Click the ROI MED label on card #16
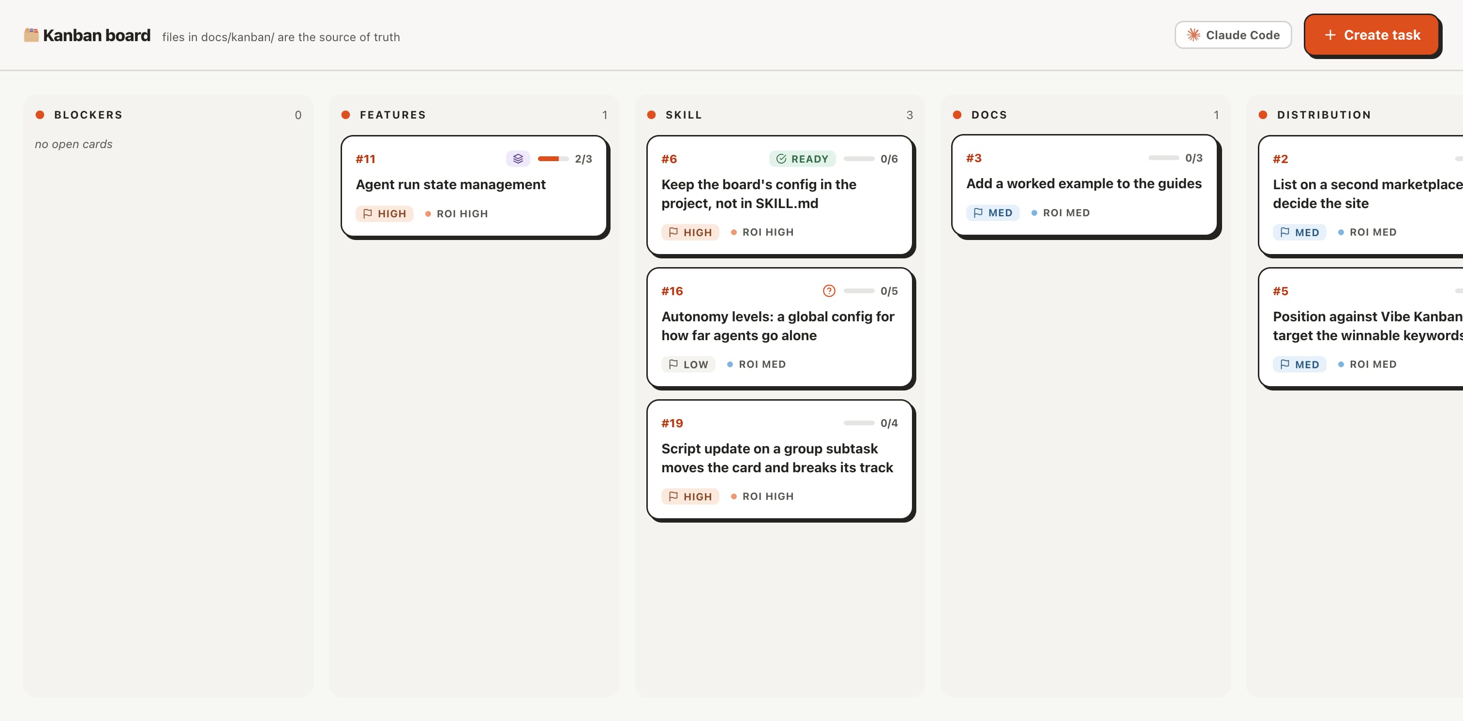 [757, 364]
